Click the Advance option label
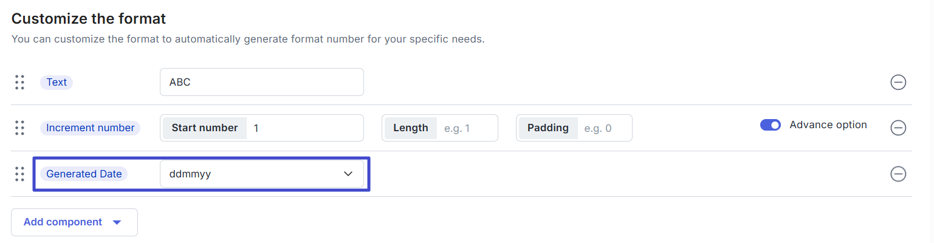 point(828,125)
